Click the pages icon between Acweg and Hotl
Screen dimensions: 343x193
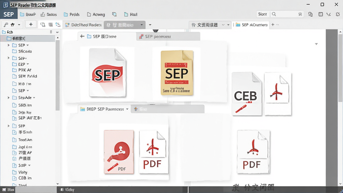click(114, 14)
